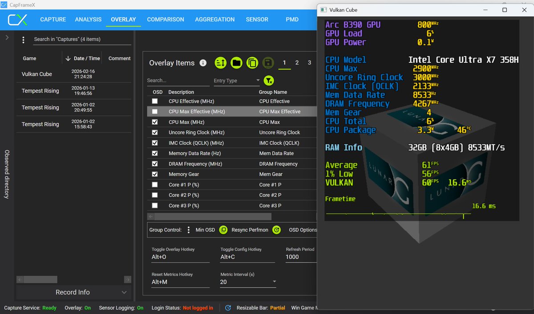The height and width of the screenshot is (314, 534).
Task: Click the Group Name column header
Action: pos(273,92)
